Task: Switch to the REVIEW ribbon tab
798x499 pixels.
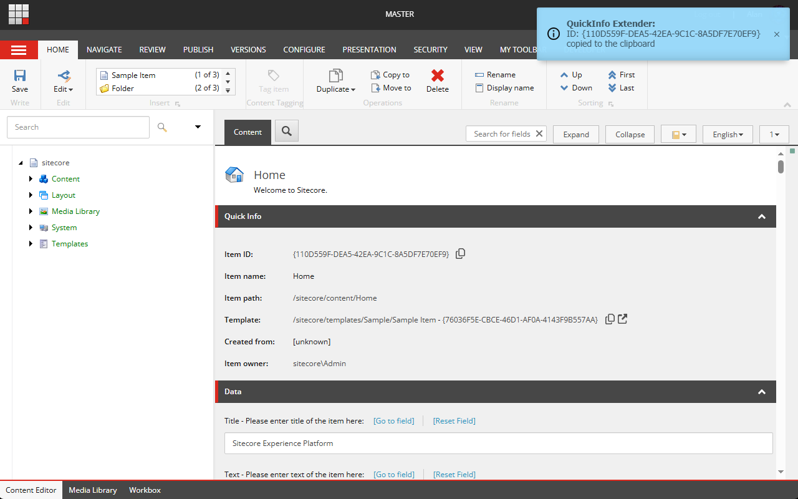Action: point(152,50)
